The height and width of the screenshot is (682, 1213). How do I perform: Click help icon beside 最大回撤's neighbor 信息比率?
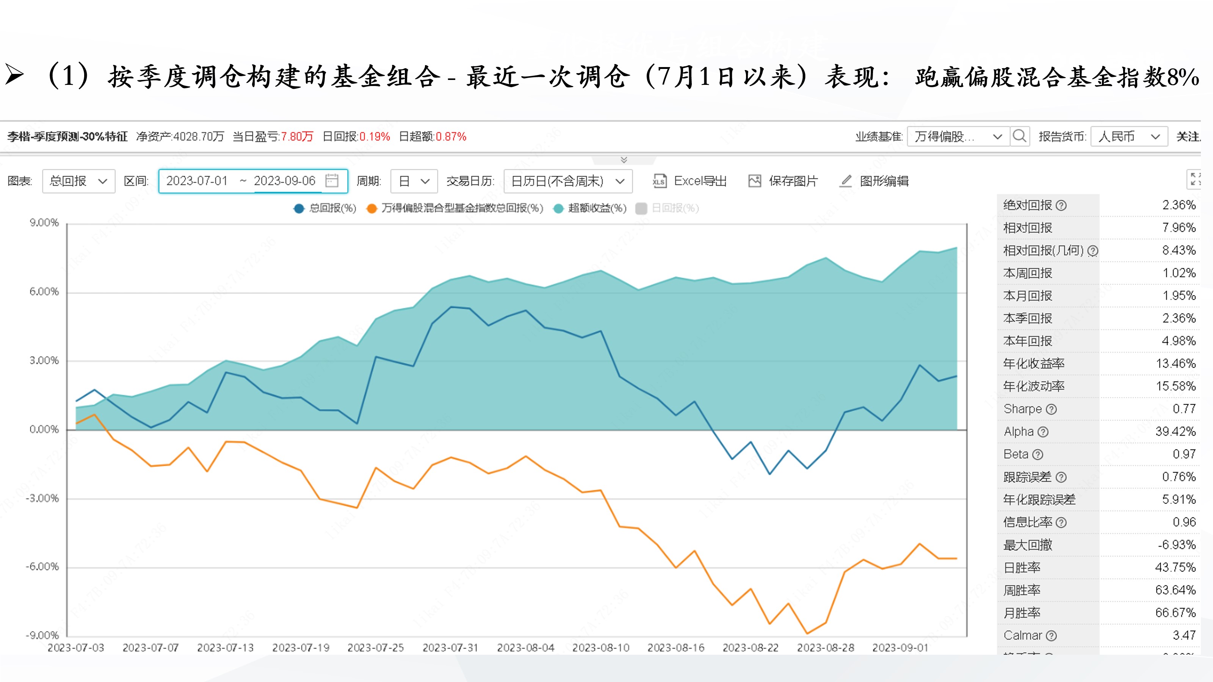click(1061, 522)
